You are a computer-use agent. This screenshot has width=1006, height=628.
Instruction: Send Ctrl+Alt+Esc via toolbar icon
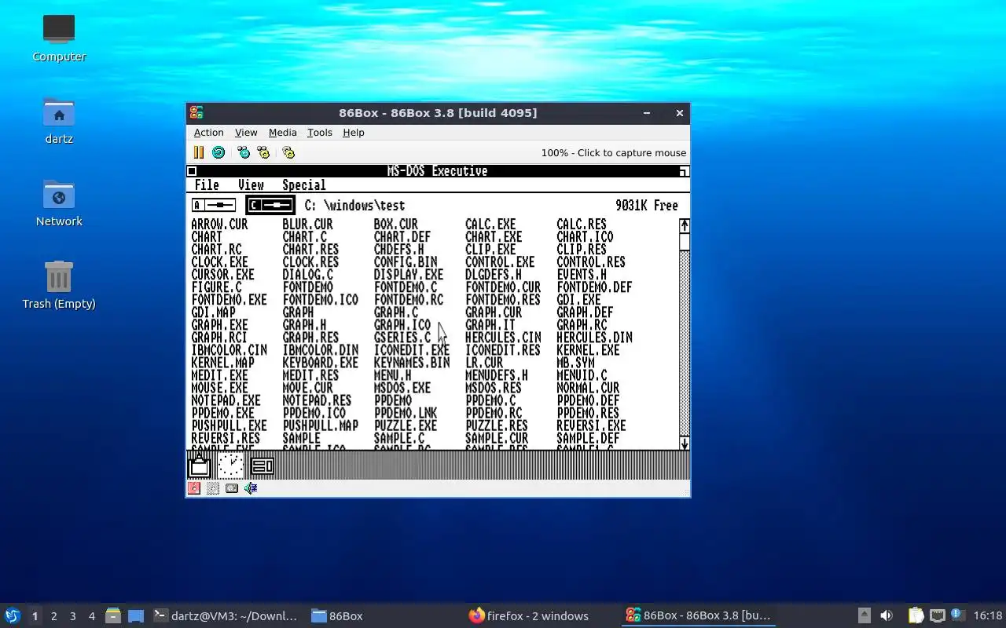click(263, 152)
